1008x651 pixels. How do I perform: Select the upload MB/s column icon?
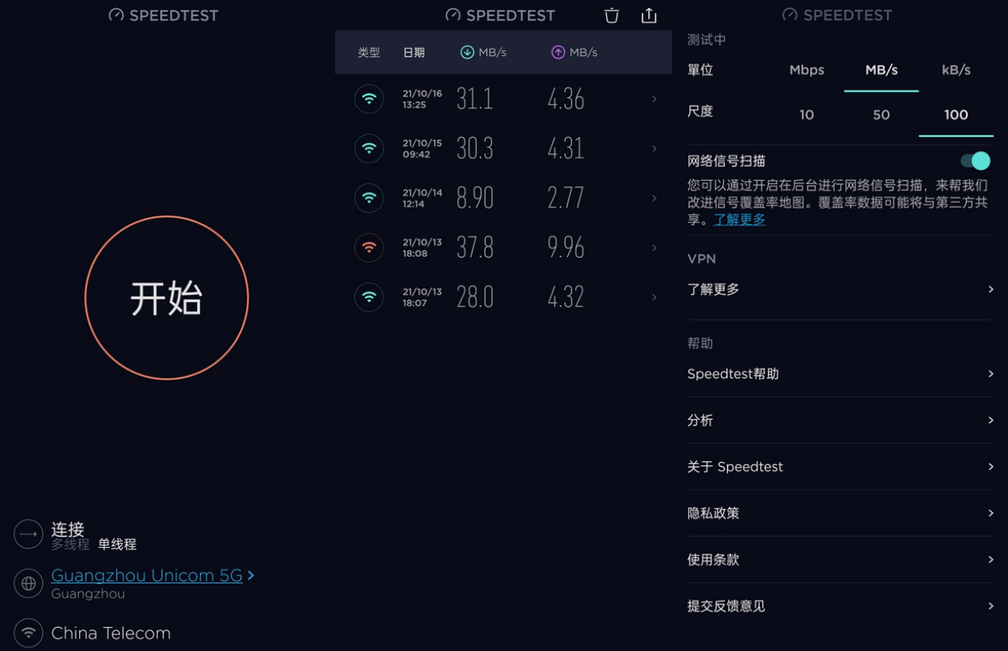tap(558, 51)
